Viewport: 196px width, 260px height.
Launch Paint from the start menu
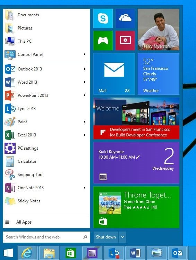(46, 122)
